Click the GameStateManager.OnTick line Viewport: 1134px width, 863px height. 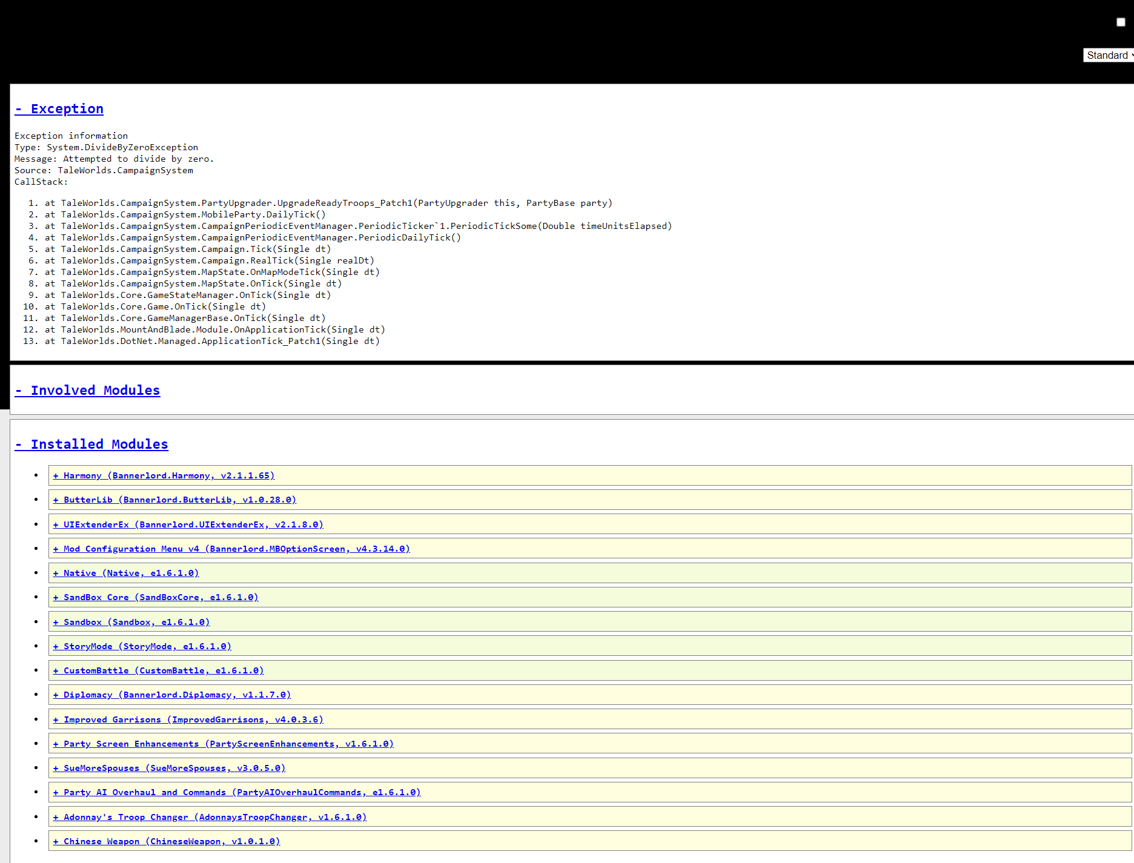(188, 295)
